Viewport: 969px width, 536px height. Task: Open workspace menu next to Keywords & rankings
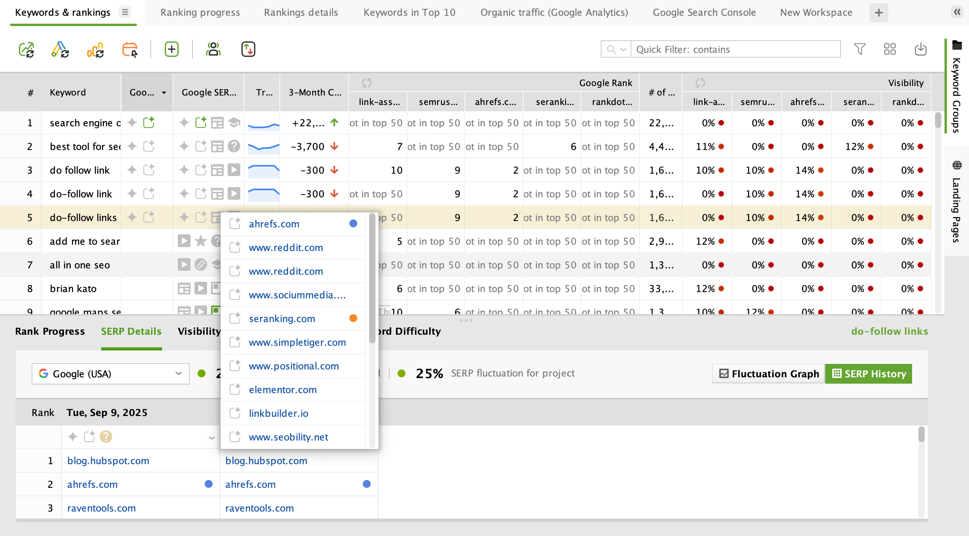tap(125, 12)
